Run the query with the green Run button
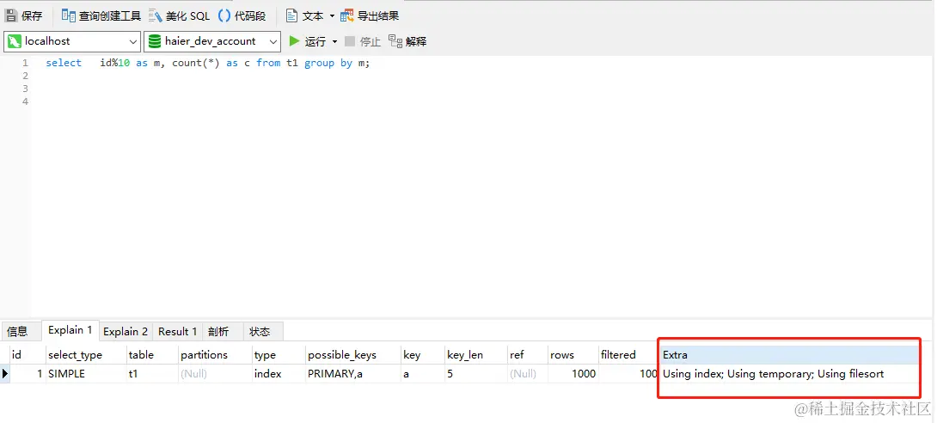Screen dimensions: 937x423 [307, 41]
